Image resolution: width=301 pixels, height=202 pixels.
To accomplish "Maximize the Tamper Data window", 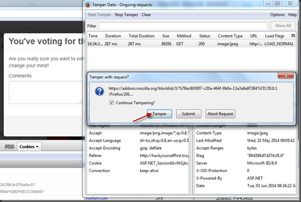I will pos(278,3).
